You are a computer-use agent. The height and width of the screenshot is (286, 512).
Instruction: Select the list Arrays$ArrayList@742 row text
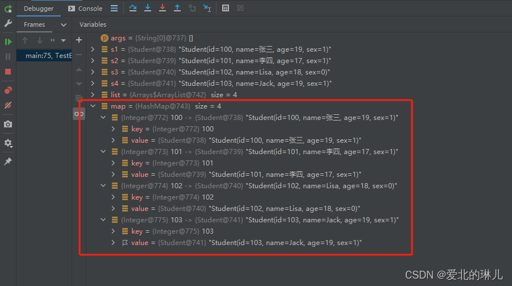coord(174,95)
